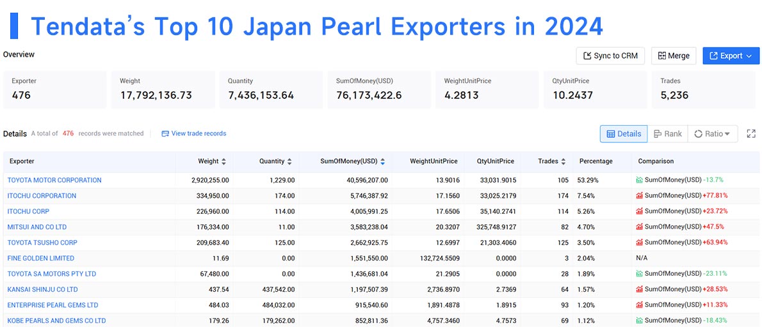Click comparison value +77.81%
This screenshot has width=762, height=332.
pyautogui.click(x=715, y=196)
